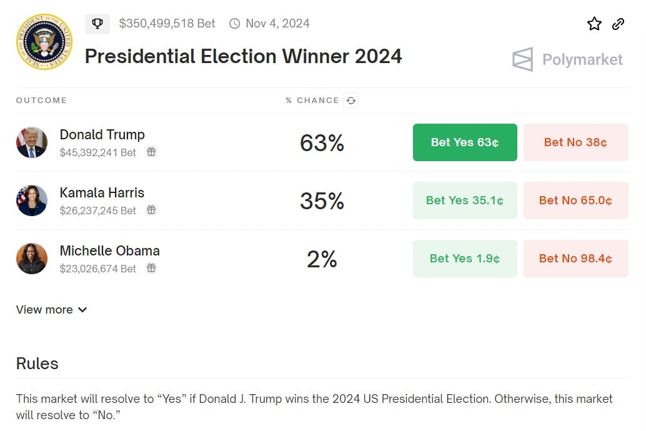Copy market link with the chain icon

coord(618,24)
